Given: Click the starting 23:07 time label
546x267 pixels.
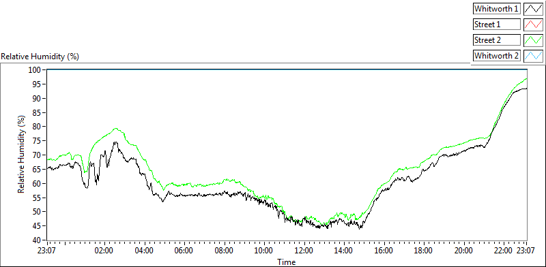Looking at the screenshot, I should (x=47, y=250).
